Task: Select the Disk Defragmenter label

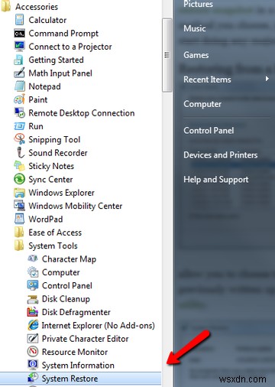Action: 76,312
